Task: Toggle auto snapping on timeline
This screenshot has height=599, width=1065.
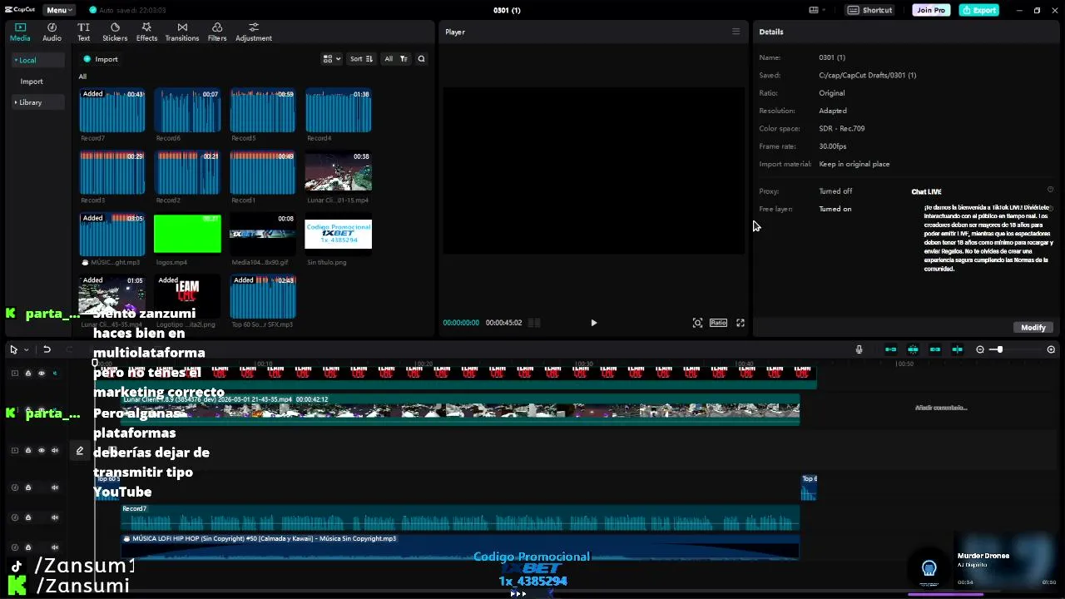Action: [x=913, y=349]
